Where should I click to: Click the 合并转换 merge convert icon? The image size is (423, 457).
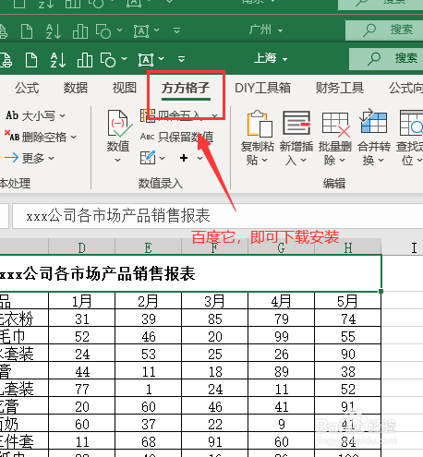coord(373,122)
